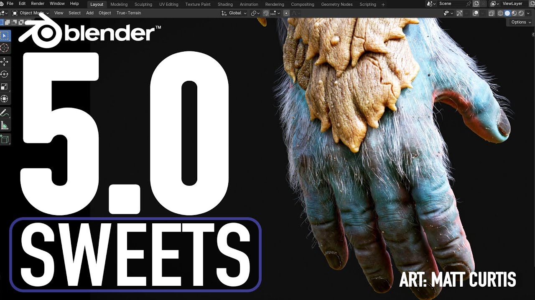Open the Object Mode dropdown
Image resolution: width=535 pixels, height=300 pixels.
point(31,13)
